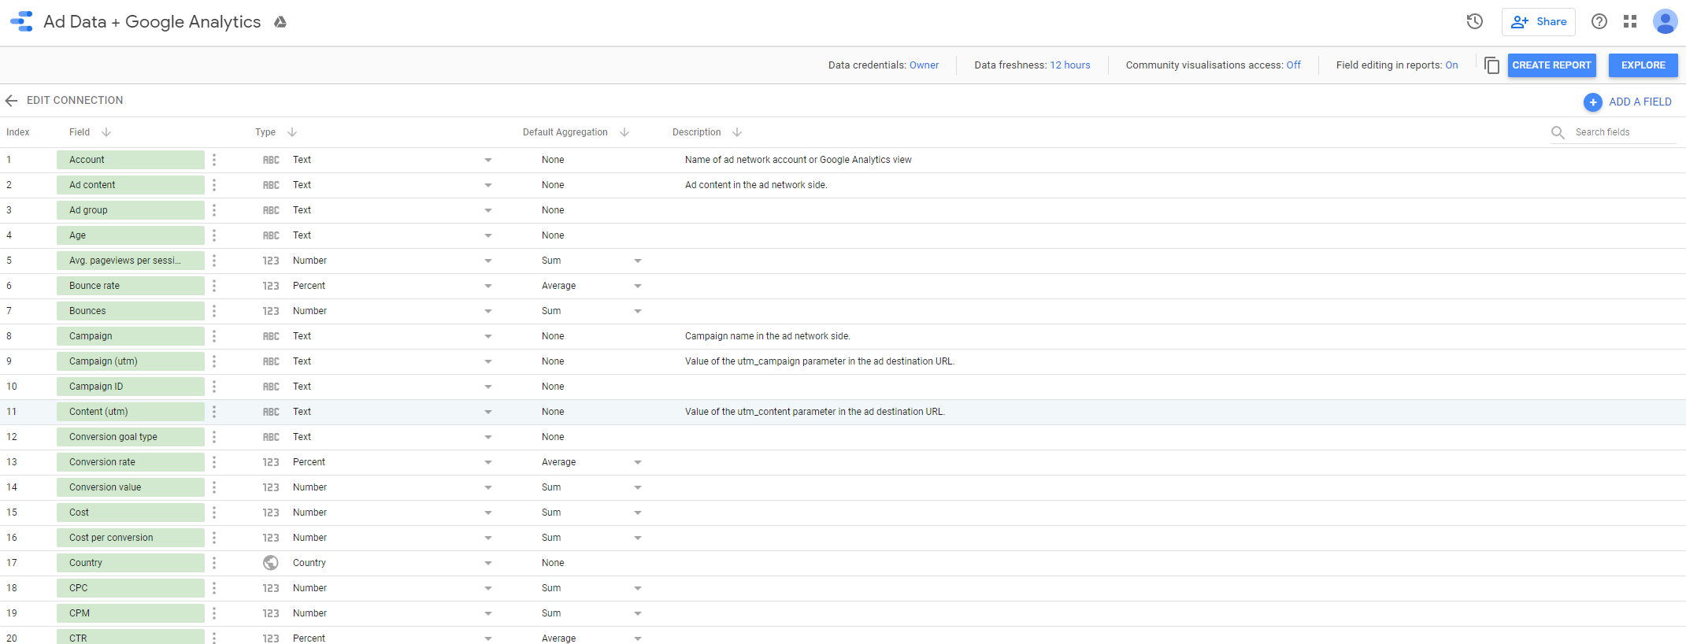Open the Data Studio home logo

point(21,21)
